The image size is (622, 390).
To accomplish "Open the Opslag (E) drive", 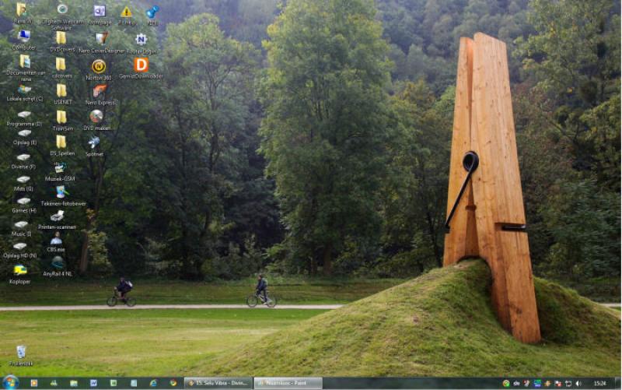I will coord(24,133).
